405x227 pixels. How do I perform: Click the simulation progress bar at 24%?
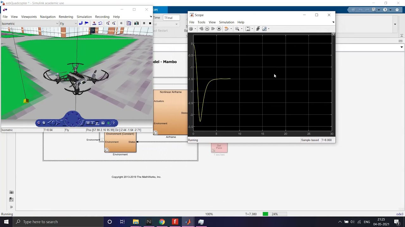[x=275, y=214]
